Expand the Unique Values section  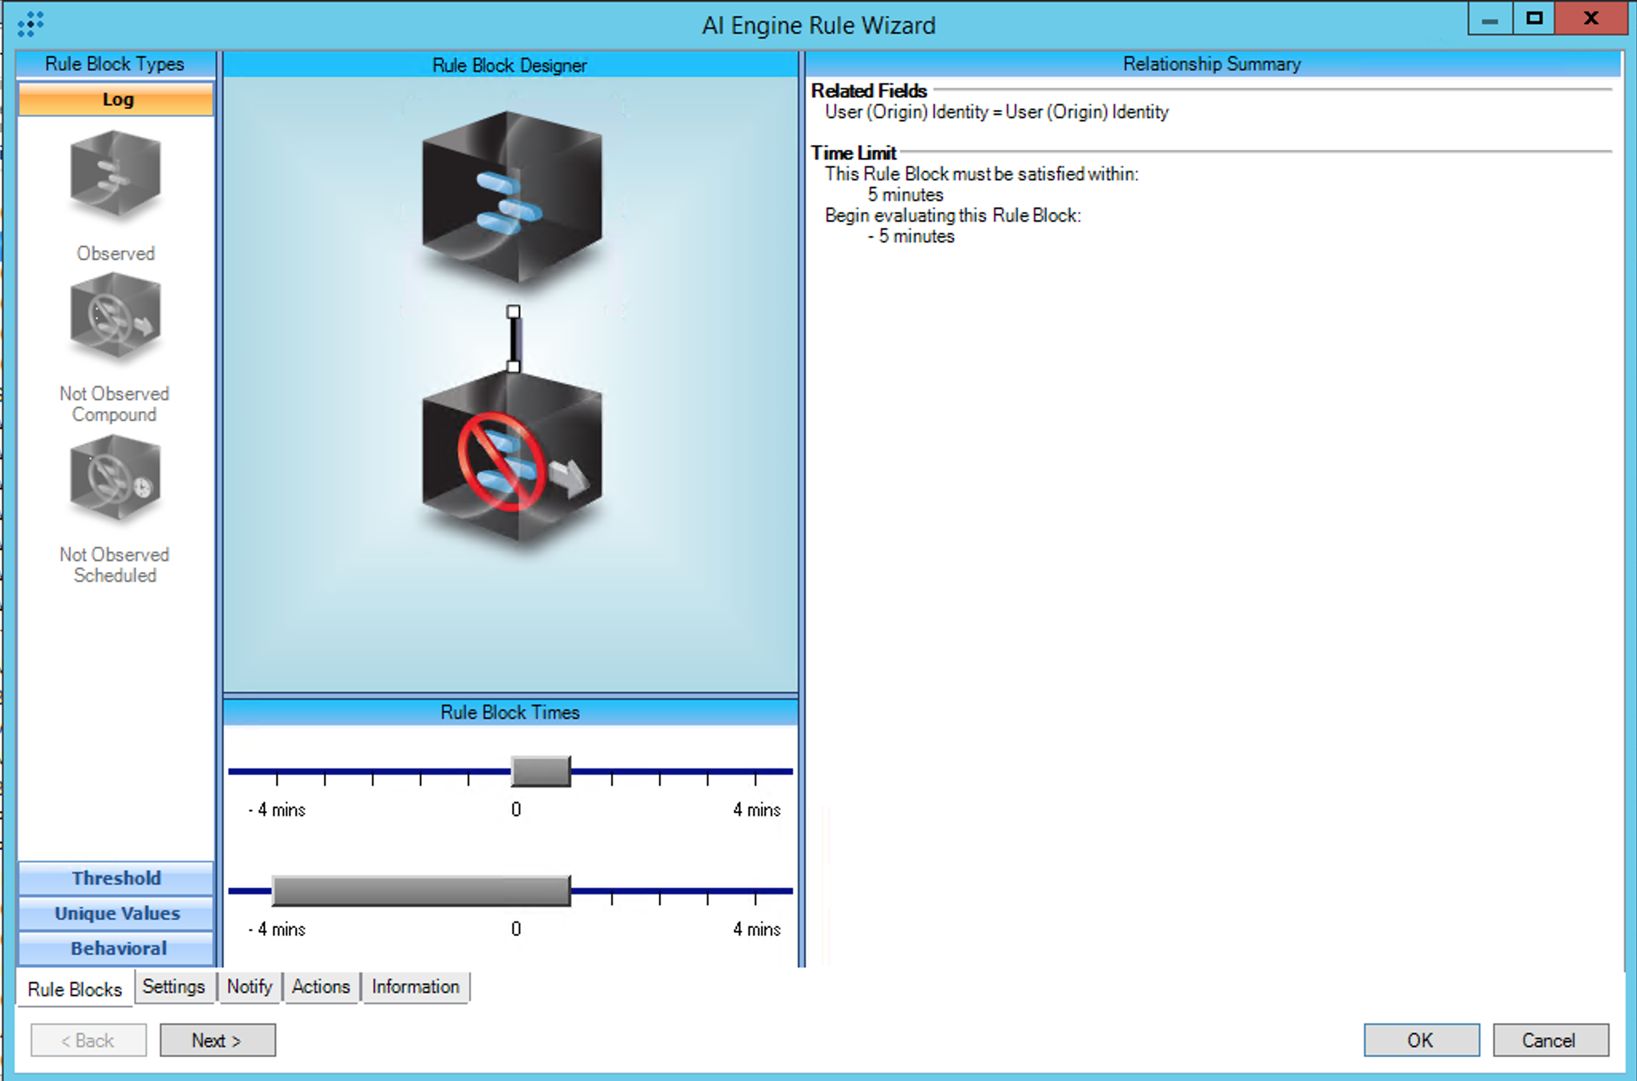point(116,913)
